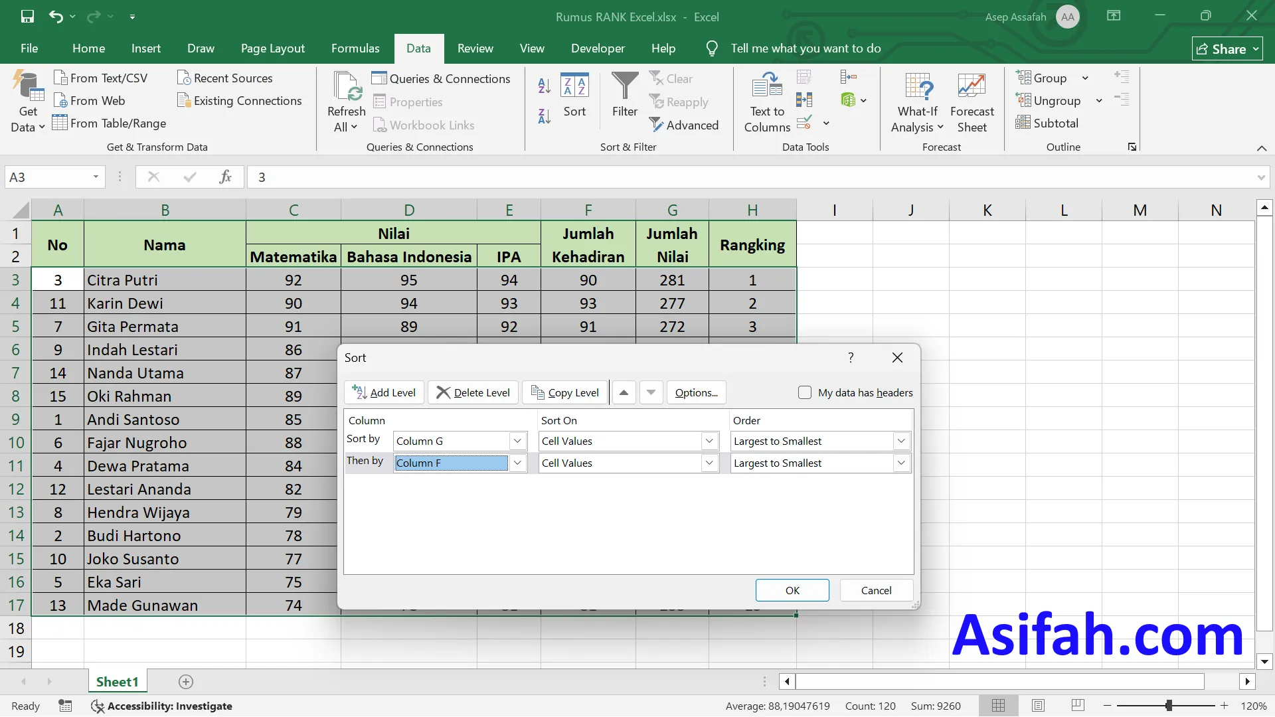Click the zoom slider handle
Screen dimensions: 1275x717
pyautogui.click(x=1169, y=706)
